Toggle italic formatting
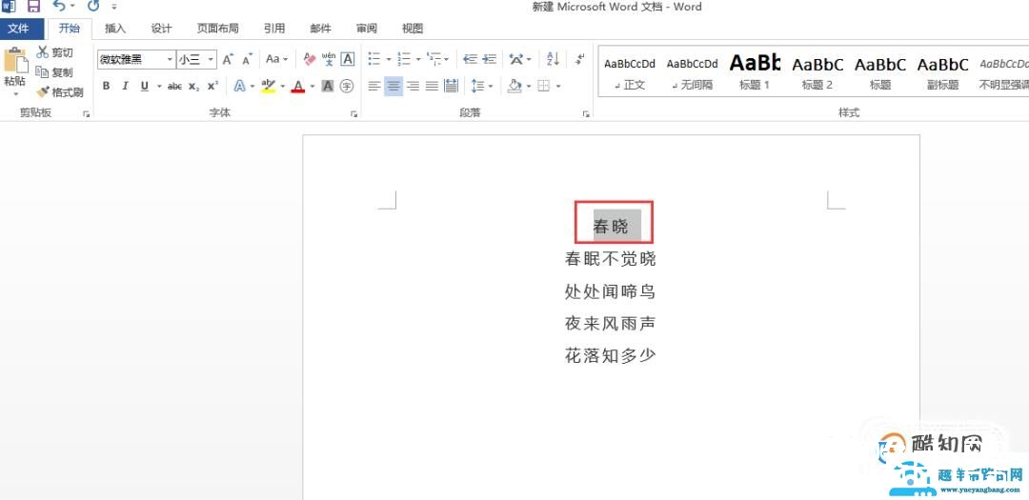The width and height of the screenshot is (1029, 500). tap(126, 86)
